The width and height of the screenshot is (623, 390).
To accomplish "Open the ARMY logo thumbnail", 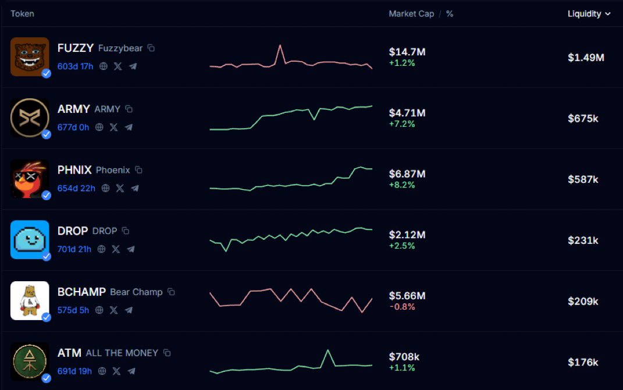I will point(30,118).
